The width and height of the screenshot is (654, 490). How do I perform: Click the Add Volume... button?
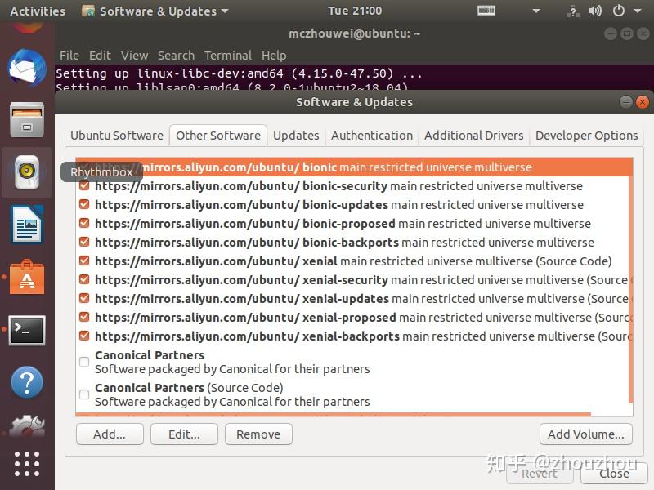pyautogui.click(x=585, y=434)
